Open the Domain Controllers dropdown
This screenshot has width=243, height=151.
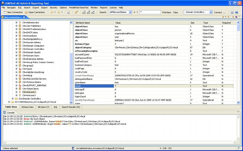click(210, 12)
